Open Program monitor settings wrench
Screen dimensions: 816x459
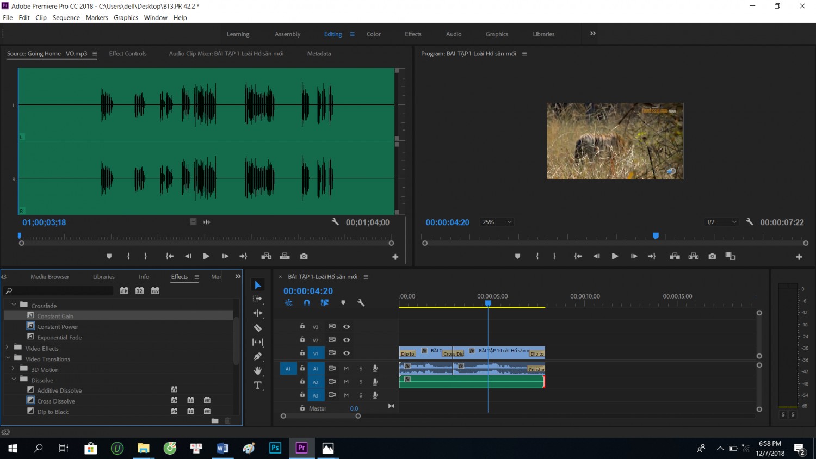coord(749,222)
